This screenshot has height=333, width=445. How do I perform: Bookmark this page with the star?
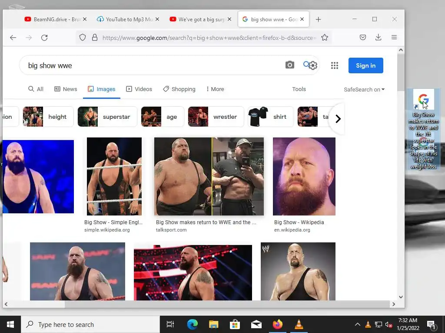point(325,37)
